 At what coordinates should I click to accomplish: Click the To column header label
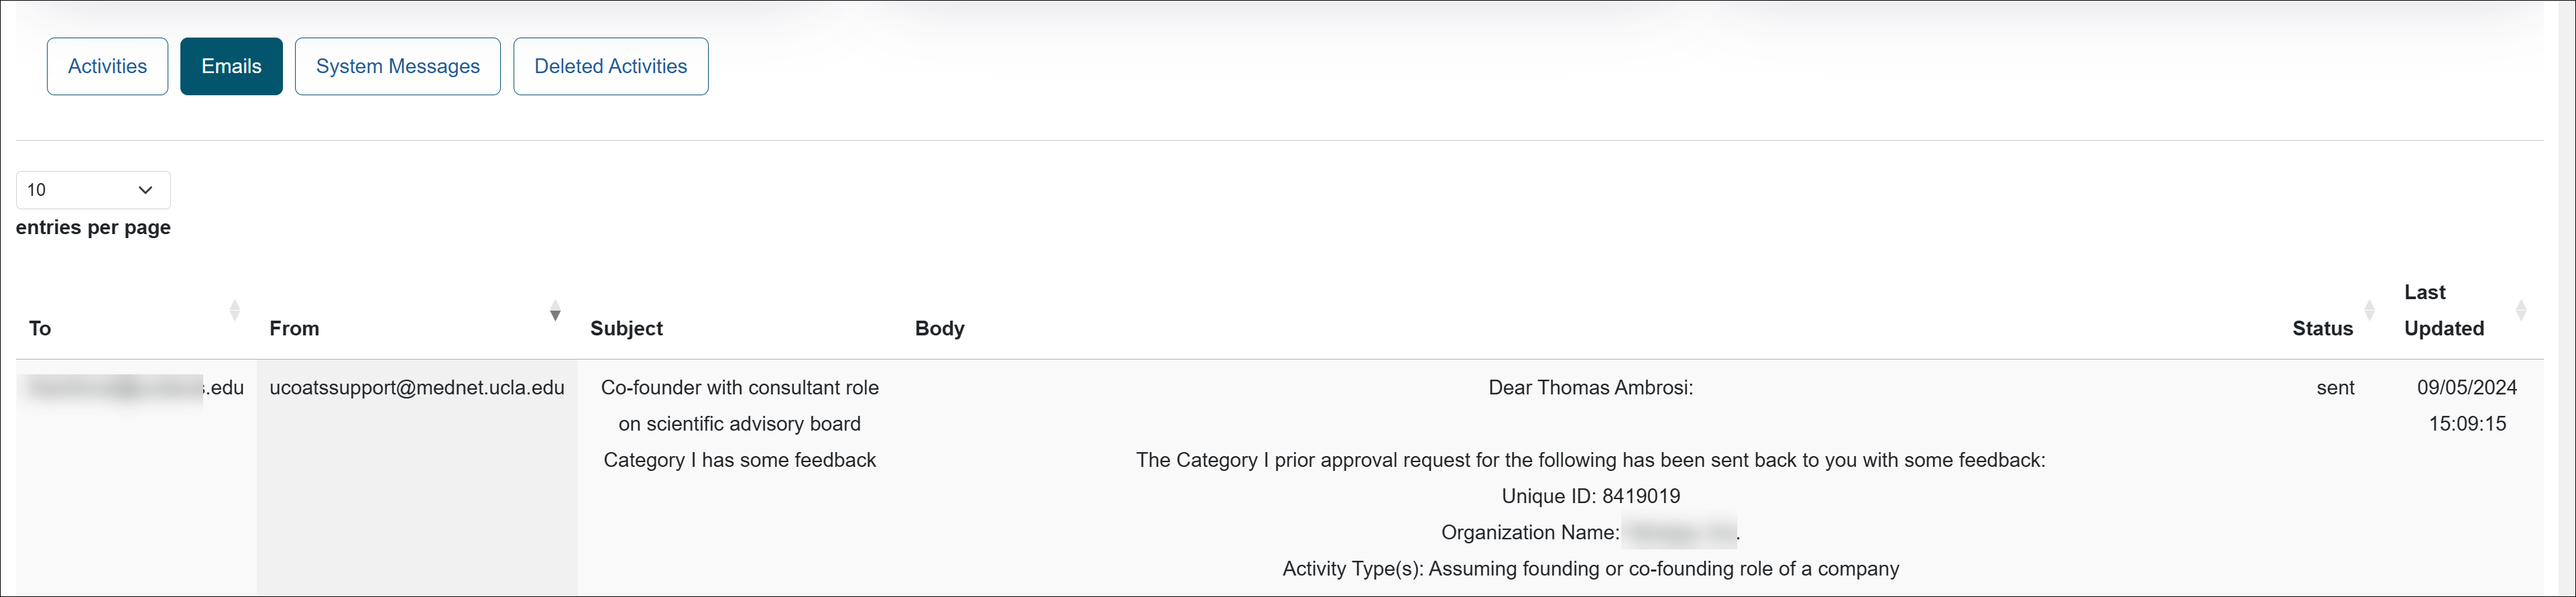point(40,329)
